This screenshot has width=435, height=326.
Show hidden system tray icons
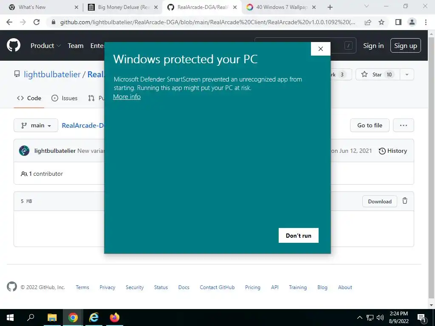click(359, 318)
